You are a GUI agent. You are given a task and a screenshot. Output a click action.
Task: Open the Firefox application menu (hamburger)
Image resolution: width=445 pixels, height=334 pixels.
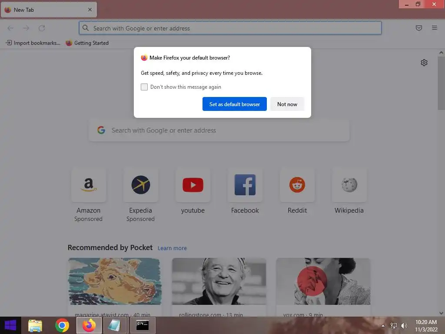434,28
